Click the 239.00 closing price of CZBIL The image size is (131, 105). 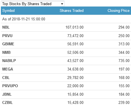(x=124, y=102)
